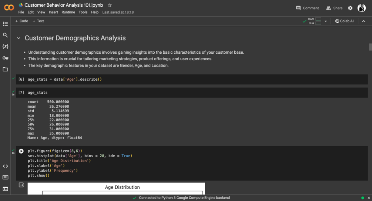
Task: Open the Runtime menu
Action: click(68, 12)
